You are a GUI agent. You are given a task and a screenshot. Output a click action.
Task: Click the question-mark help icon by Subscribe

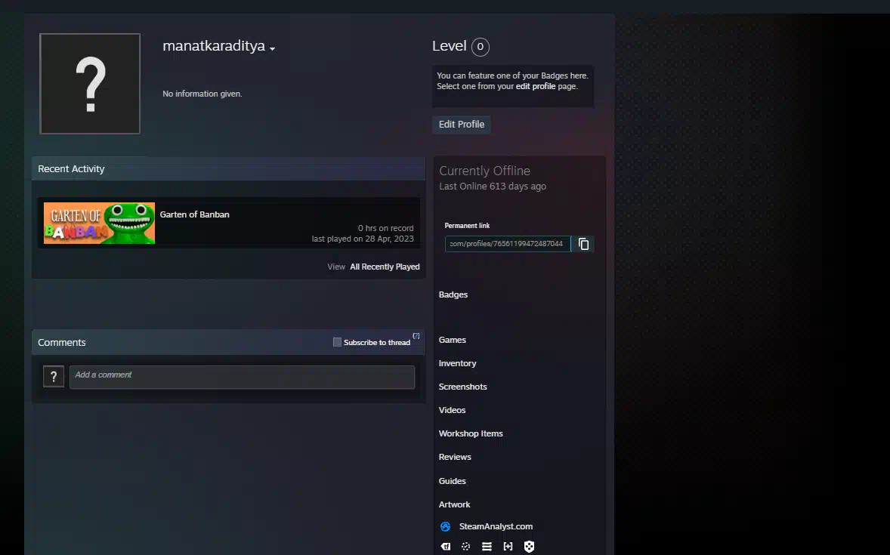click(416, 336)
